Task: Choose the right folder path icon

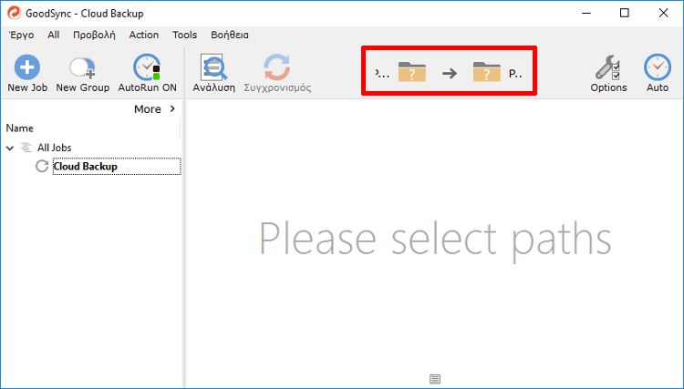Action: pos(486,72)
